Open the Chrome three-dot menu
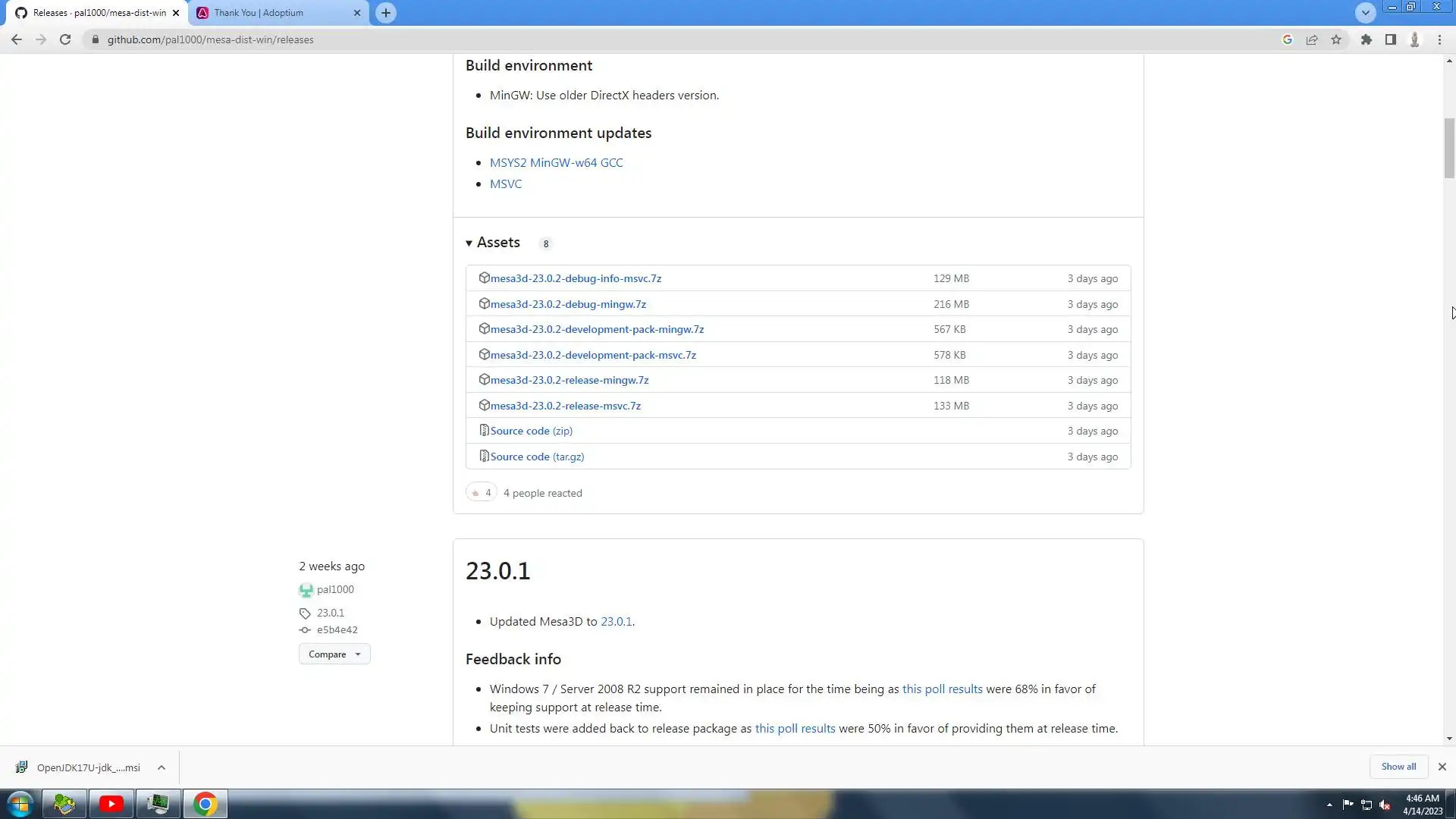Viewport: 1456px width, 819px height. tap(1439, 39)
